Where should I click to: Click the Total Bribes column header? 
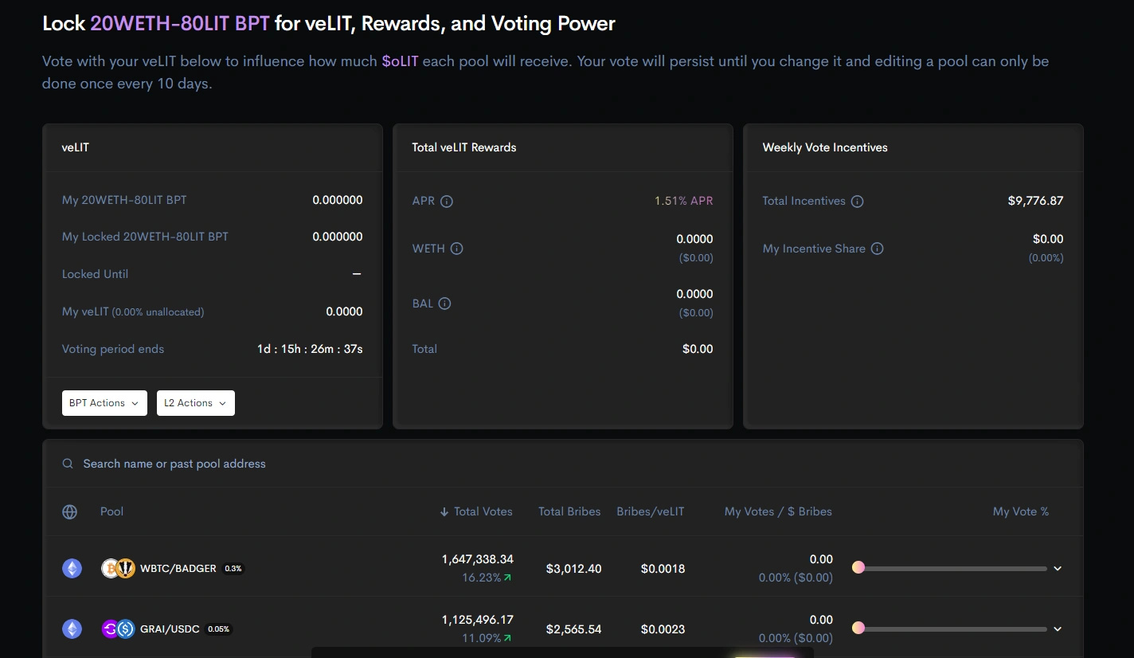[x=569, y=511]
